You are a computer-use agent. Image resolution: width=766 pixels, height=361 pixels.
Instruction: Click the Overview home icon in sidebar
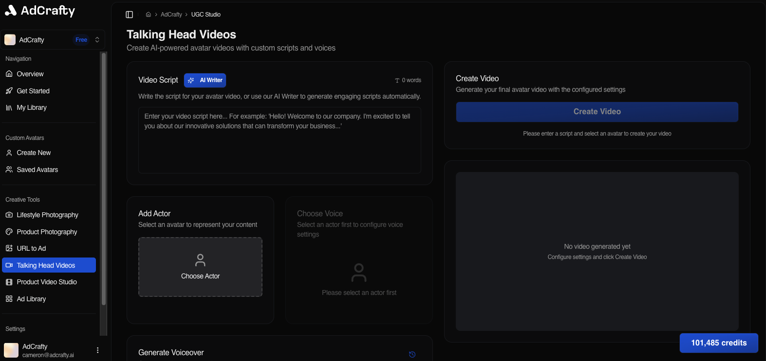click(9, 74)
